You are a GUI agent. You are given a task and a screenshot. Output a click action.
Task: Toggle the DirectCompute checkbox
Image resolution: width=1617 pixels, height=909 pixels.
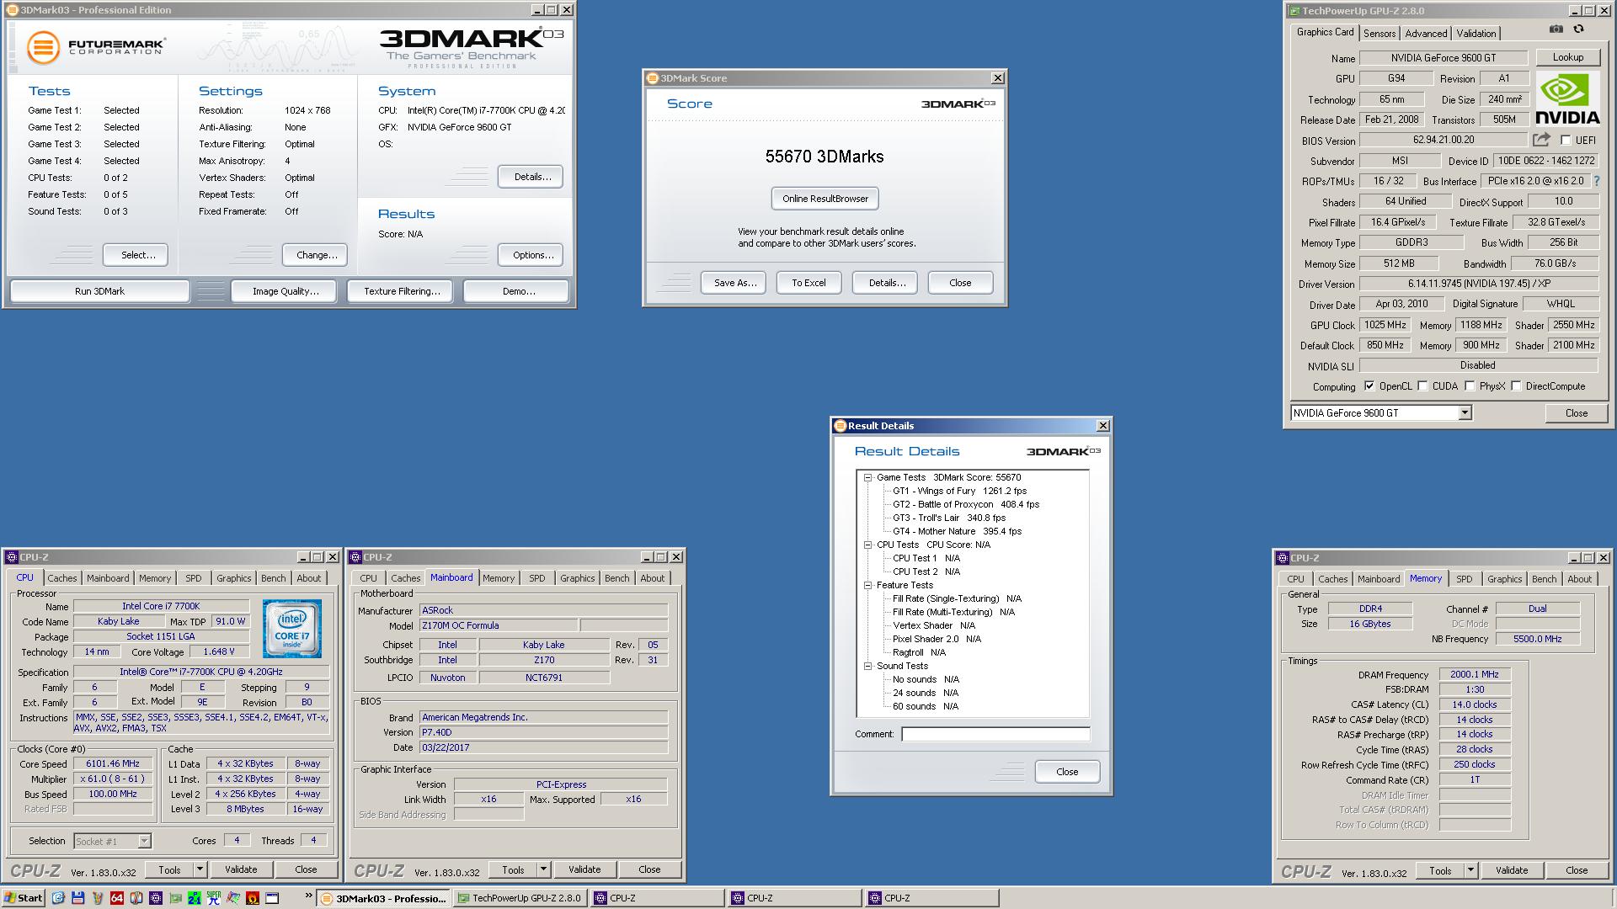pyautogui.click(x=1516, y=386)
